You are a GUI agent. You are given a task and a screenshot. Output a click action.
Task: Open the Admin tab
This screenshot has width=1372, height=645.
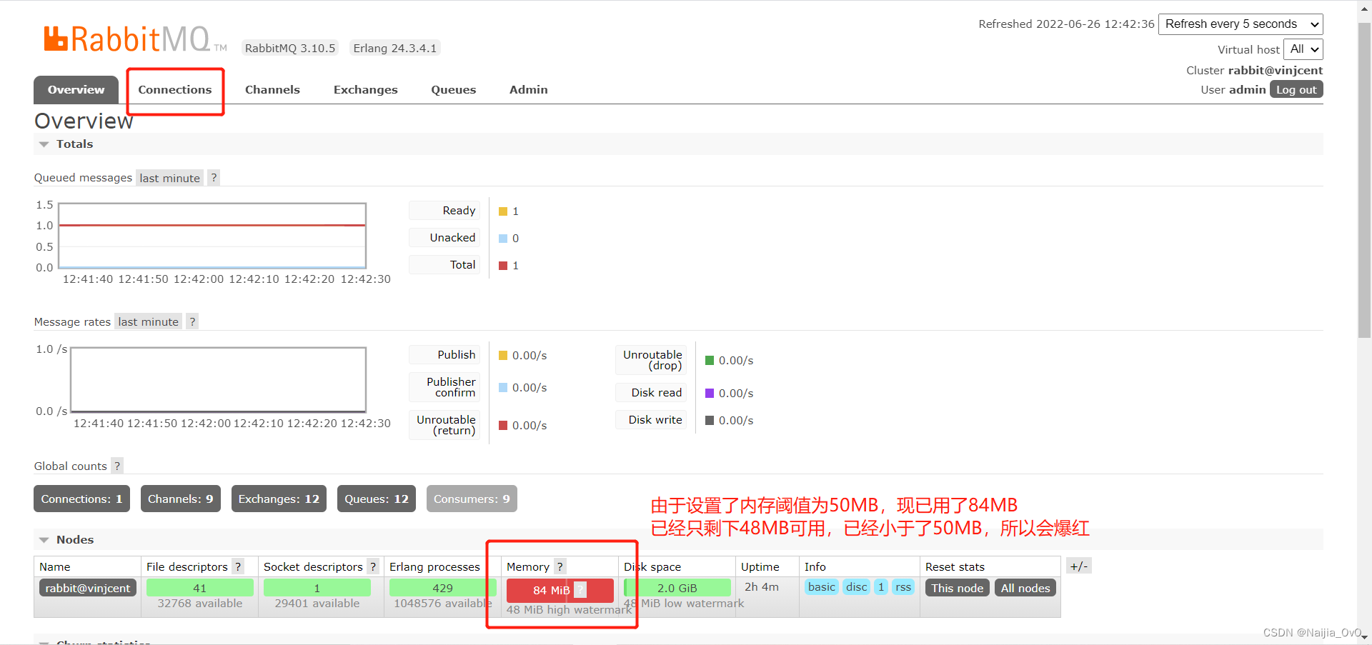[x=528, y=90]
